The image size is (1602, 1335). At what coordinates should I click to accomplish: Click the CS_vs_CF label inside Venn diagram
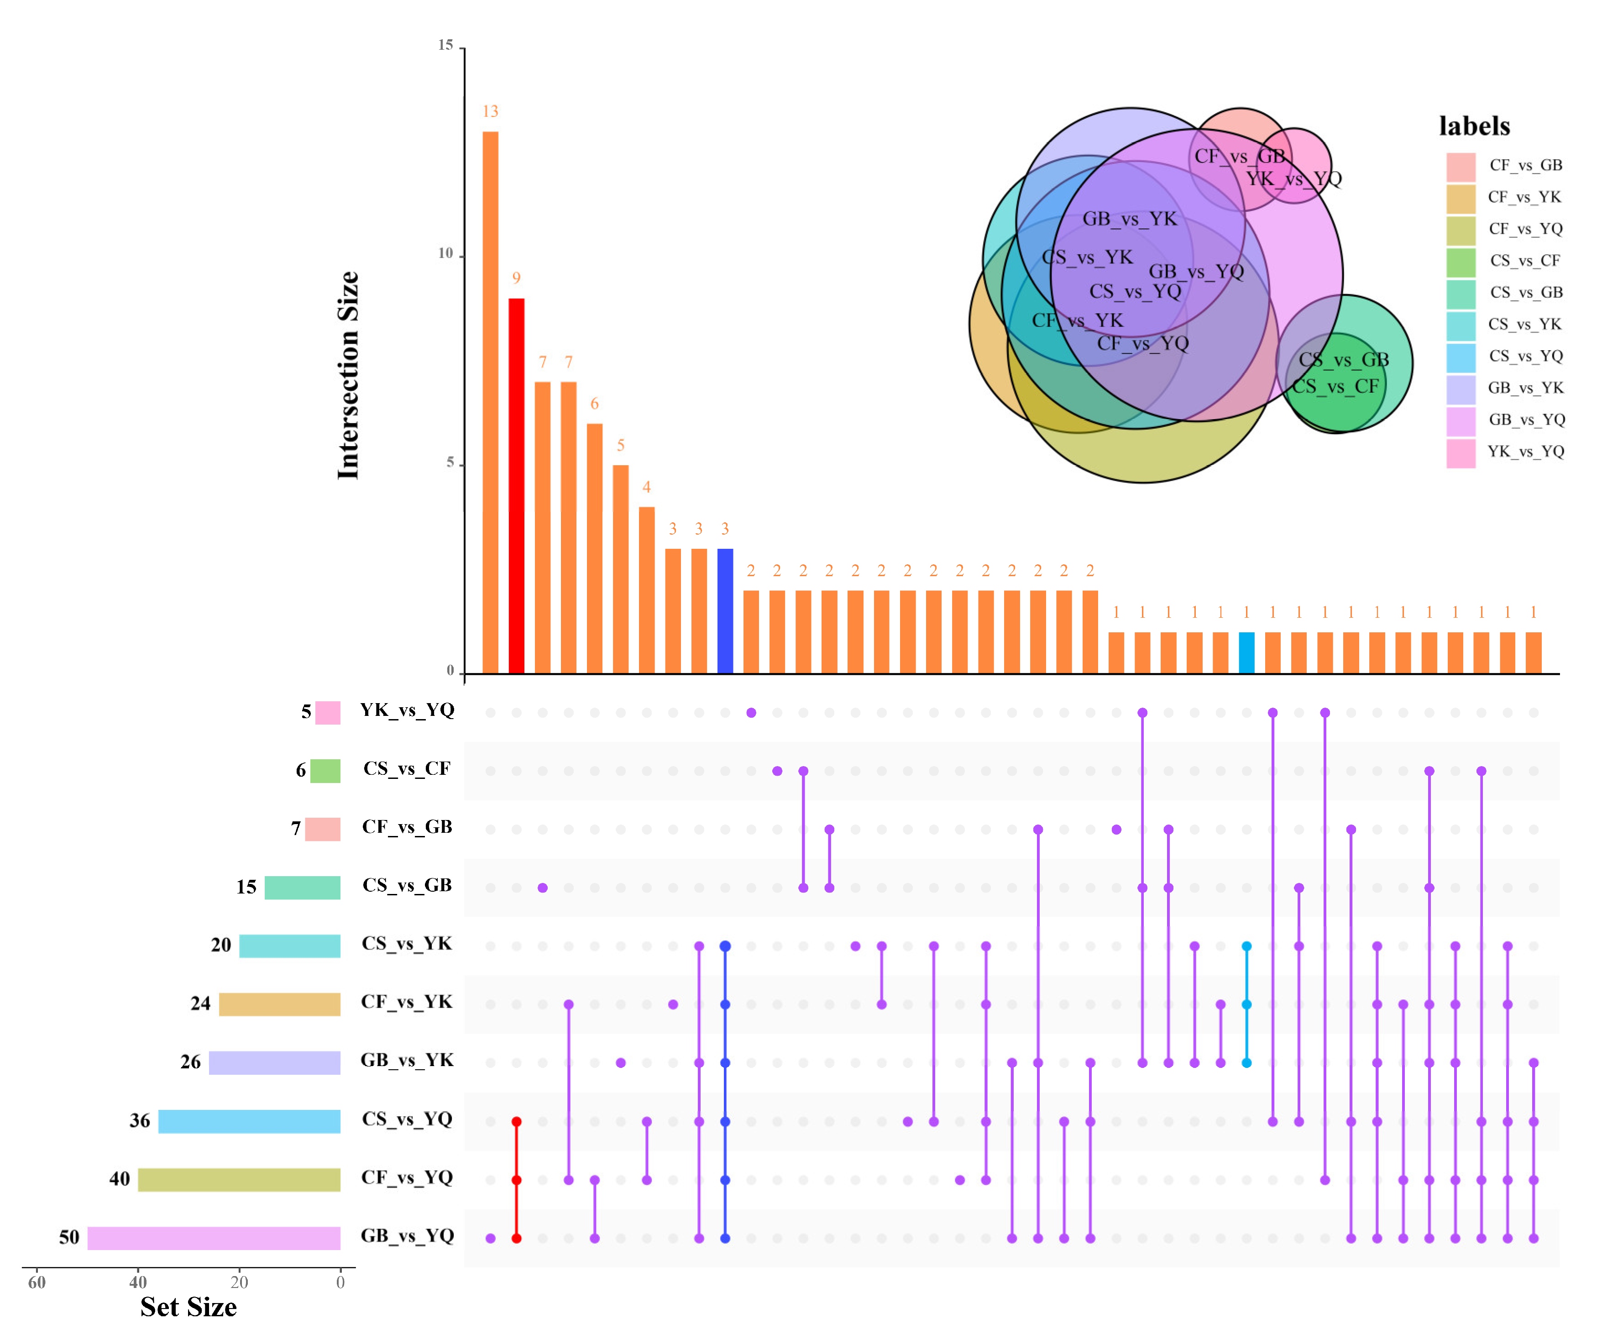tap(1335, 386)
